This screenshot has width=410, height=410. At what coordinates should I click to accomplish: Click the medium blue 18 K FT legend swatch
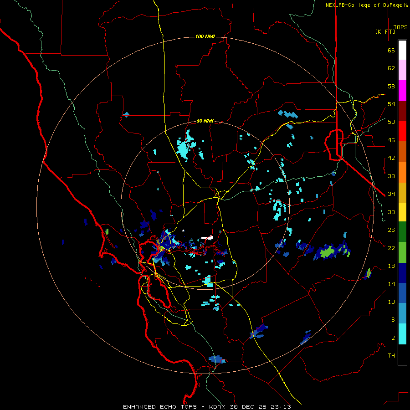[402, 293]
